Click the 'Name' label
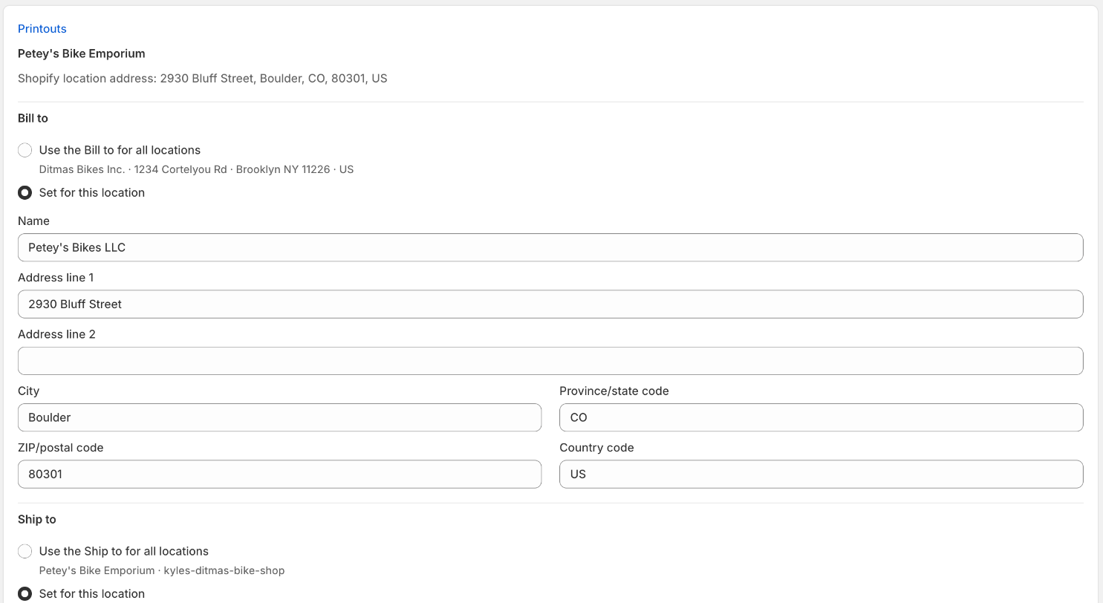The width and height of the screenshot is (1103, 603). coord(33,221)
